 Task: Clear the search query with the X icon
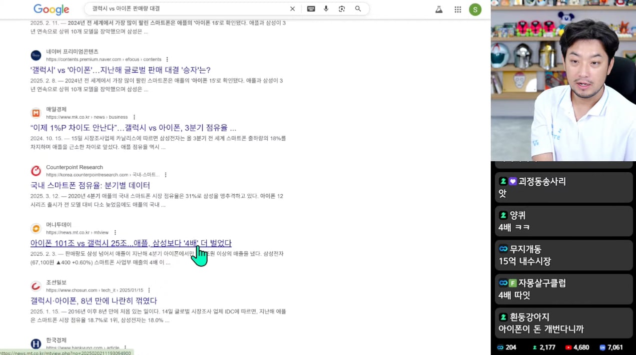(x=292, y=9)
